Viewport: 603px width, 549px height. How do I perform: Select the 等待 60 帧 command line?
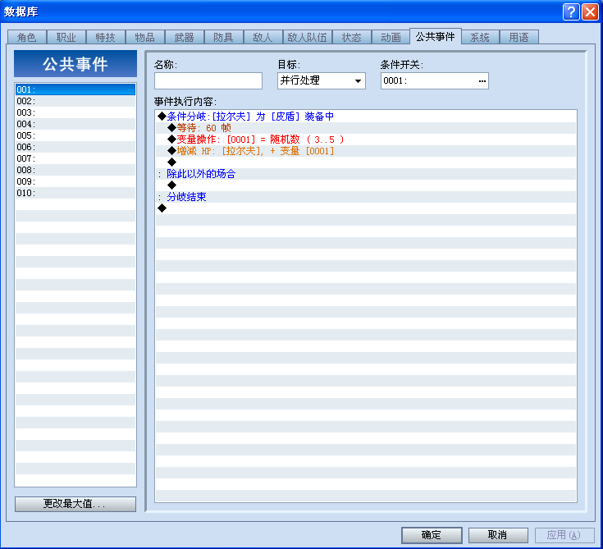(366, 128)
